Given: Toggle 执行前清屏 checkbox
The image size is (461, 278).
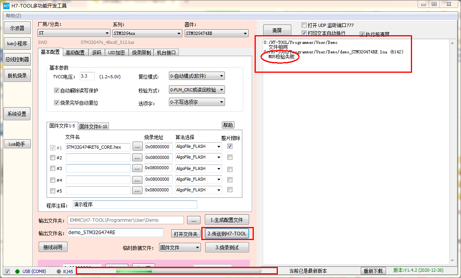Looking at the screenshot, I should [x=362, y=34].
